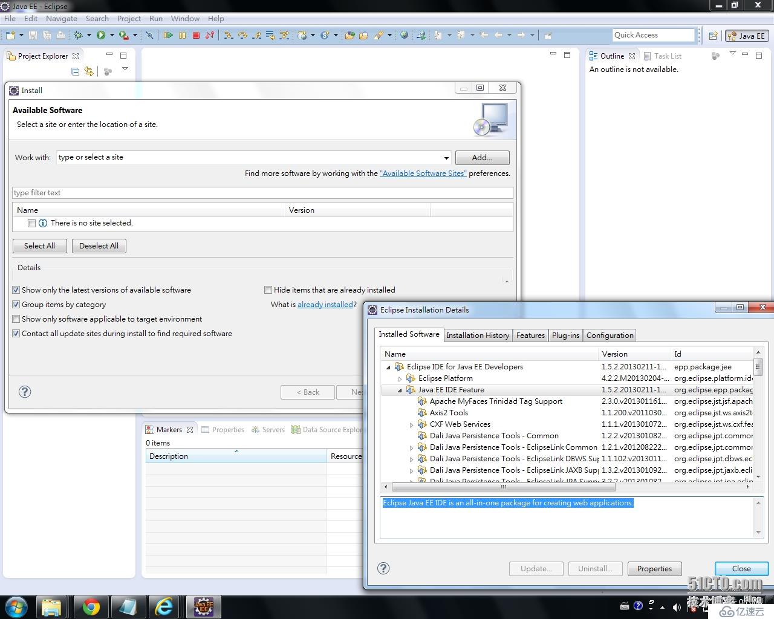This screenshot has width=774, height=619.
Task: Click the Debug bug icon in toolbar
Action: (78, 35)
